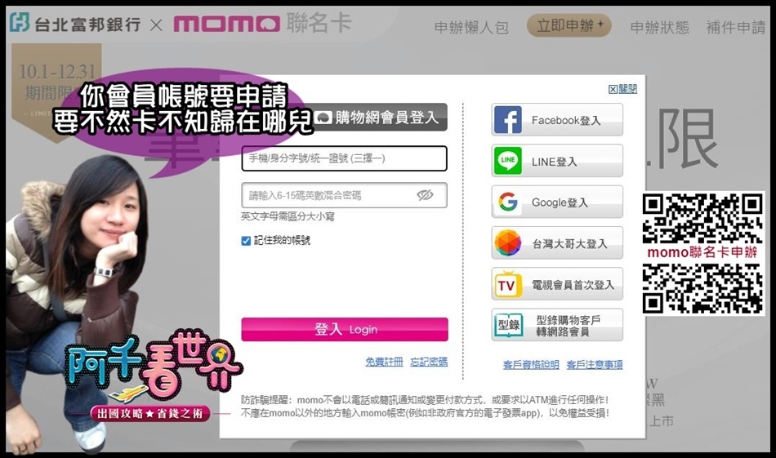The height and width of the screenshot is (458, 776).
Task: Open the 申辦懶人包 menu item
Action: pos(471,27)
